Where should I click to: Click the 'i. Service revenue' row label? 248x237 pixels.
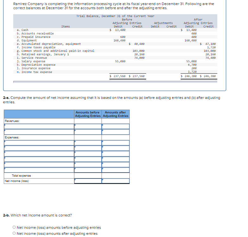[32, 58]
